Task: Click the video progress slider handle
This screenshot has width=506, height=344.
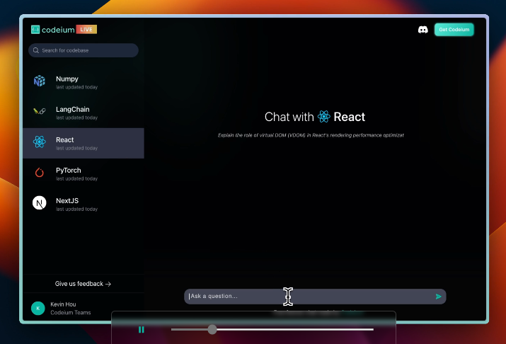Action: [x=212, y=329]
